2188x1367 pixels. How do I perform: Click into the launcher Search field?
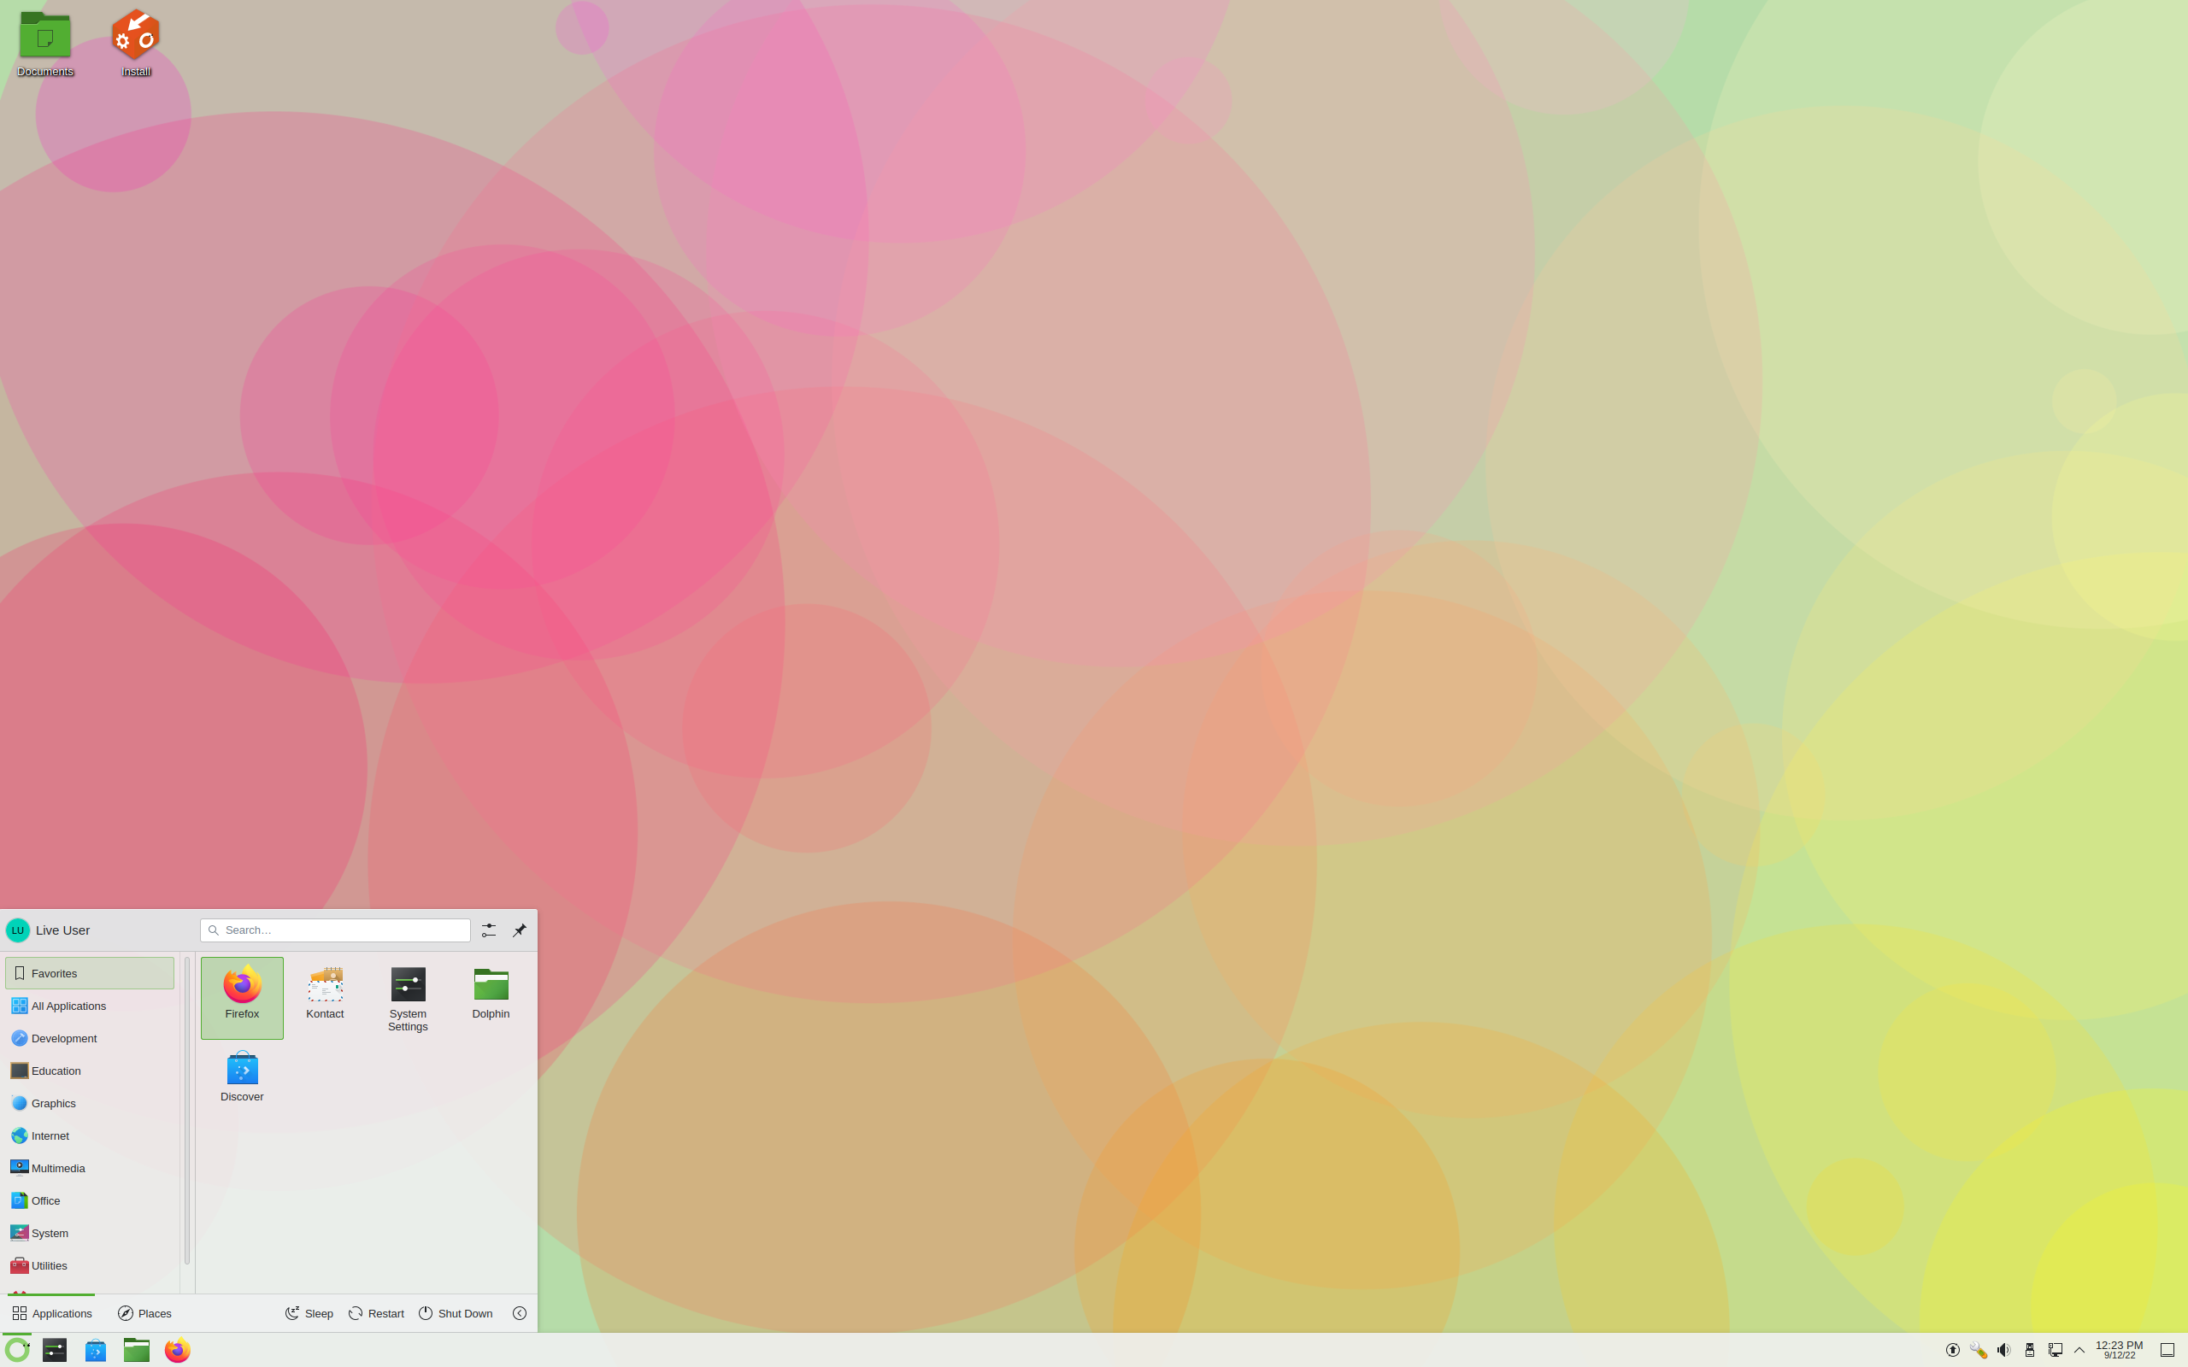[x=335, y=930]
